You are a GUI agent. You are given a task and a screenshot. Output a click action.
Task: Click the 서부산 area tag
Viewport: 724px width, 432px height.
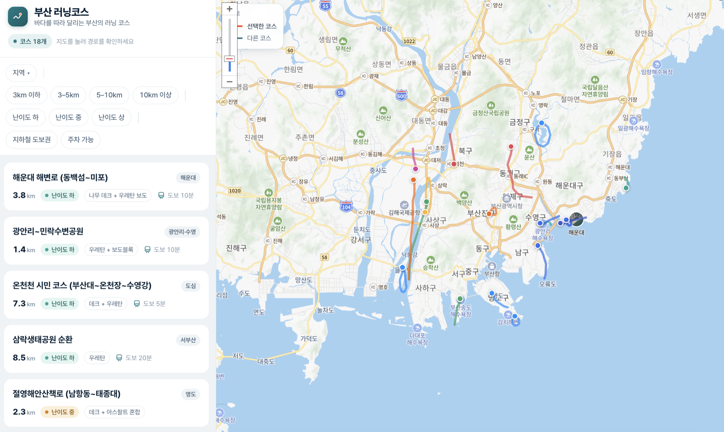[188, 340]
